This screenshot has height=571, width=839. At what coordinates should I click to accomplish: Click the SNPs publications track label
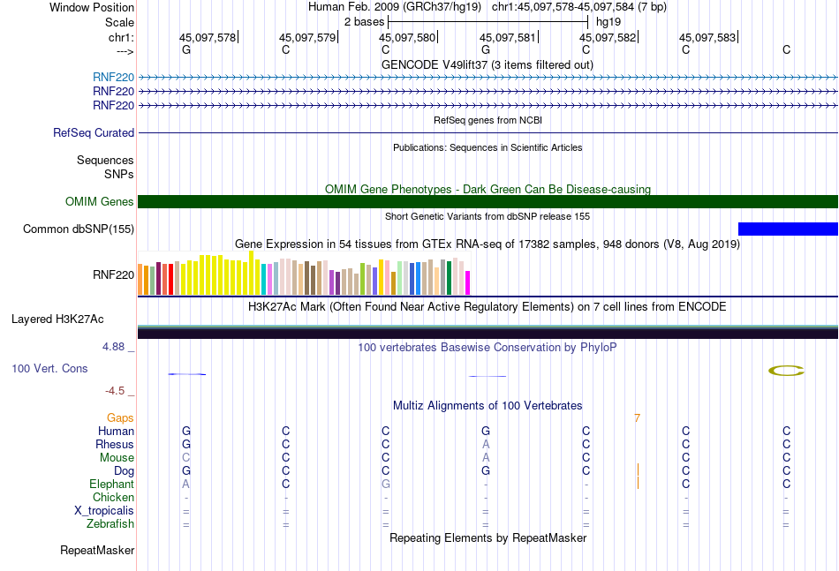[119, 174]
